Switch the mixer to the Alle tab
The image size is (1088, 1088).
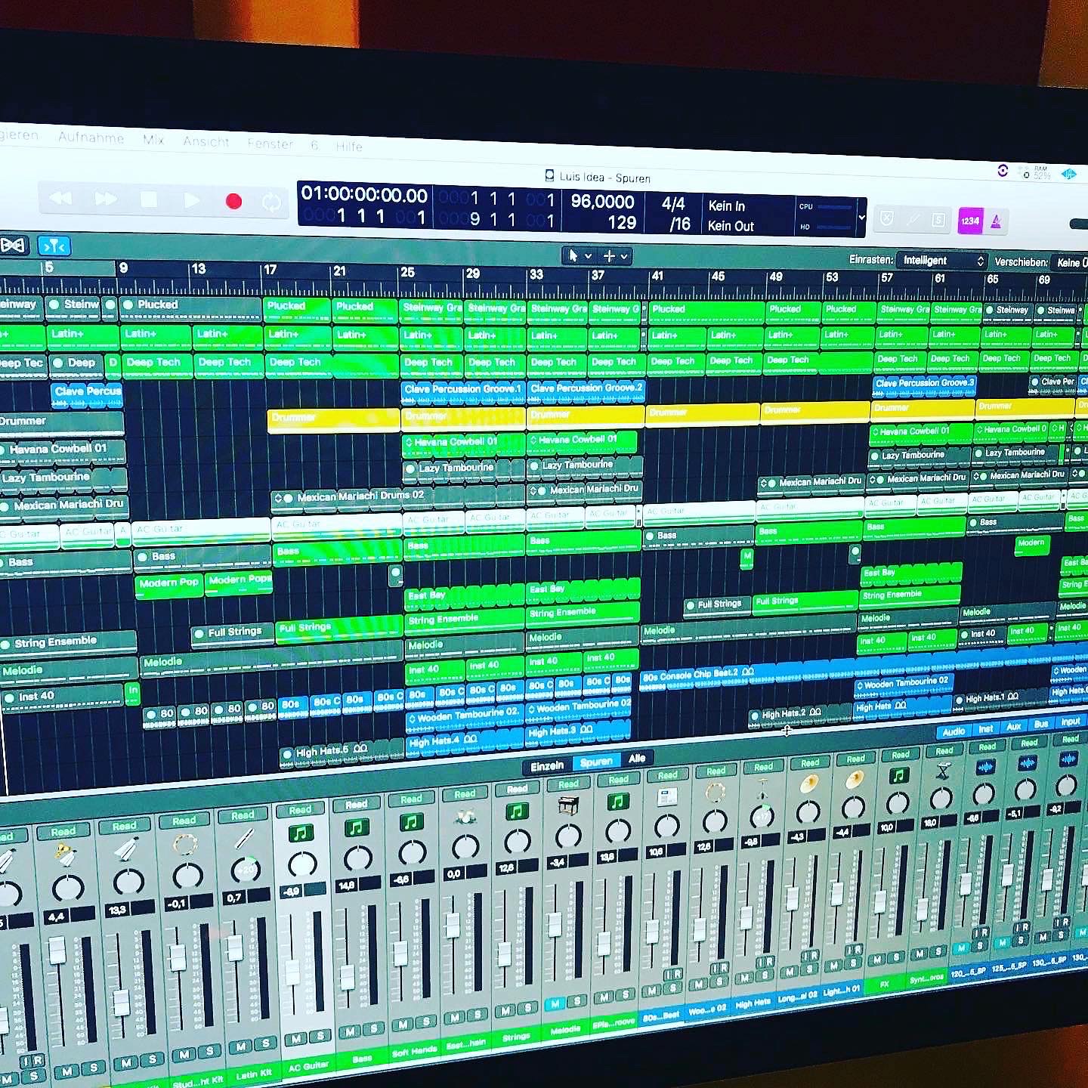[x=637, y=759]
